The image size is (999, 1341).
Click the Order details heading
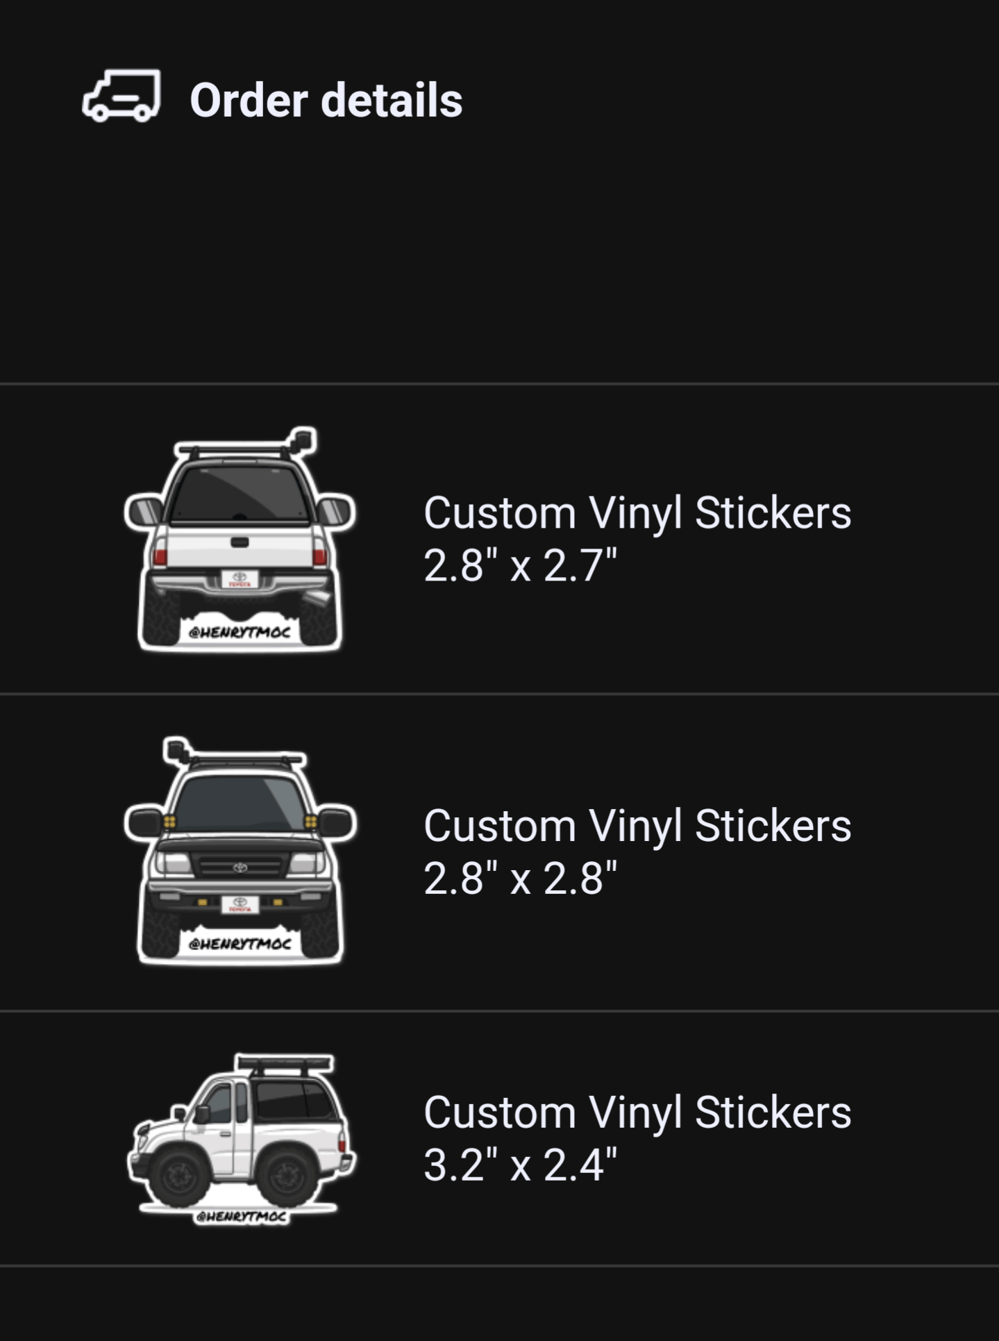pos(326,100)
